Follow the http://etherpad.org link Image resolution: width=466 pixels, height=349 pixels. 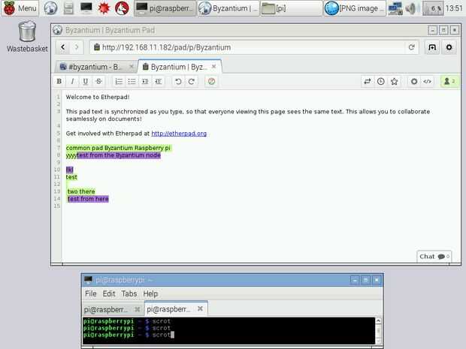point(179,134)
